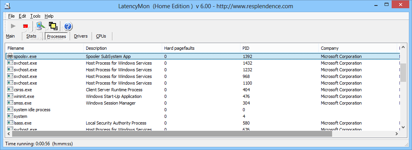
Task: Open the Tools menu
Action: point(35,16)
